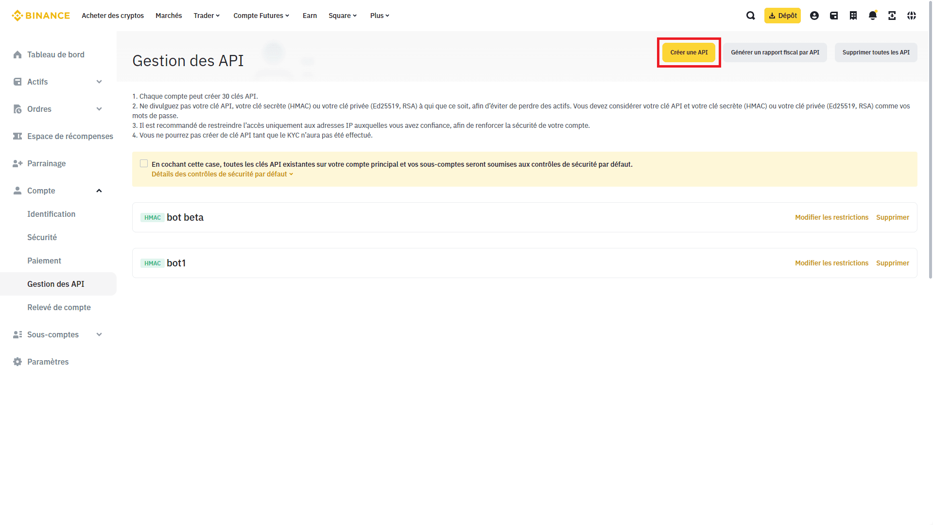Collapse the Compte sidebar chevron
The width and height of the screenshot is (933, 525).
pos(99,191)
